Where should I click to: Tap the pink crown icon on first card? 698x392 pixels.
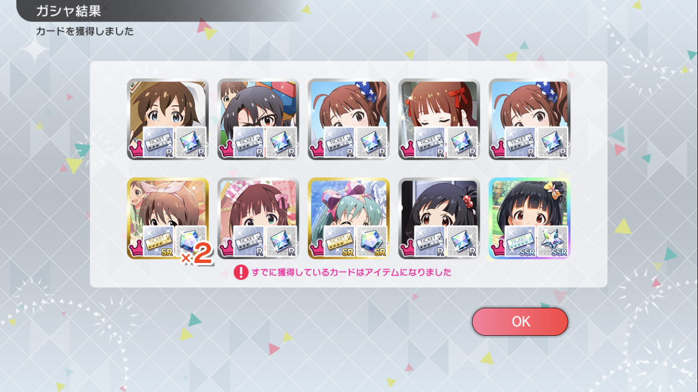pyautogui.click(x=136, y=151)
